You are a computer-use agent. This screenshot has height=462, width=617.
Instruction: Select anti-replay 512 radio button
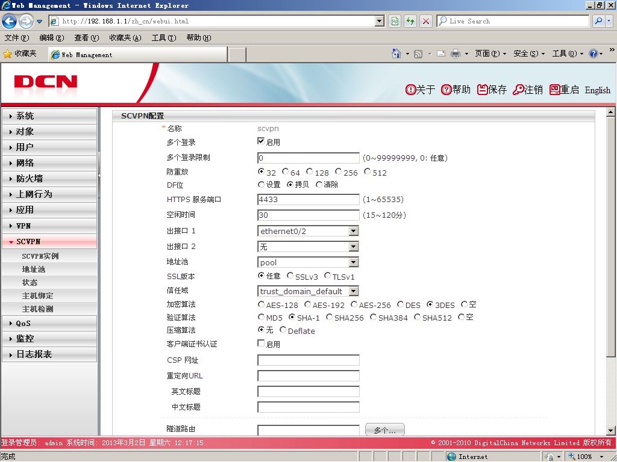(x=367, y=171)
